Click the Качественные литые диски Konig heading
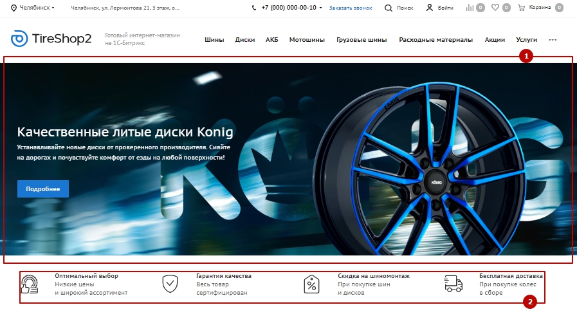The image size is (577, 314). (125, 132)
